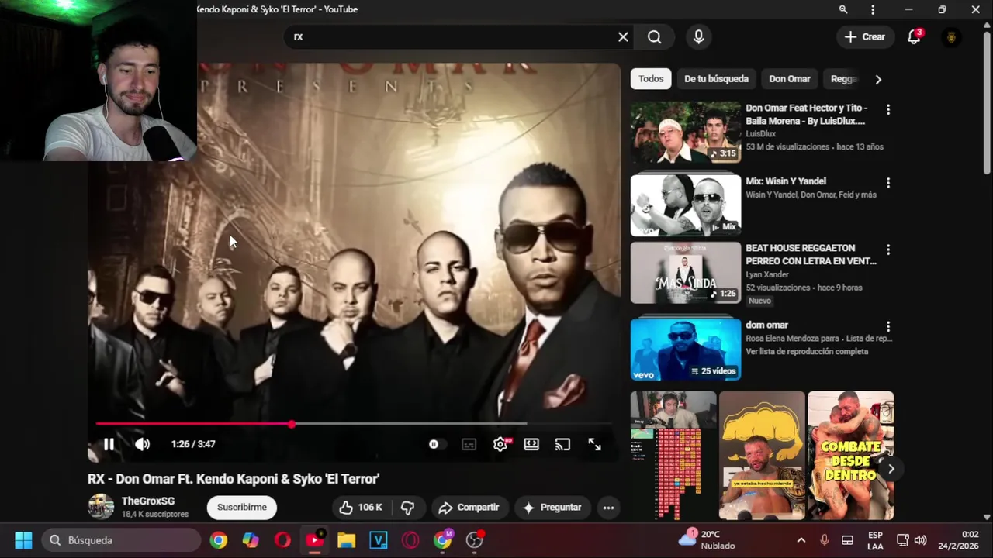Click the Compartir share button
The image size is (993, 558).
(x=469, y=507)
